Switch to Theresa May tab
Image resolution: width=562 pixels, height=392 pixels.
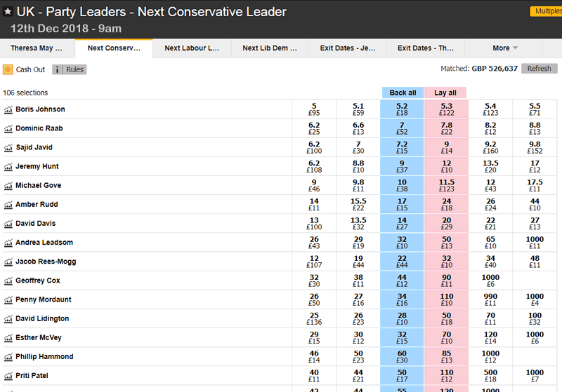(37, 48)
